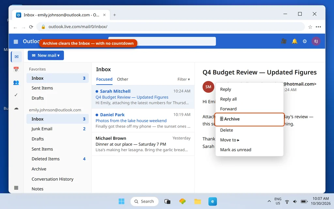Open Sarah Mitchell's Q4 Budget email
The width and height of the screenshot is (334, 209).
[143, 97]
